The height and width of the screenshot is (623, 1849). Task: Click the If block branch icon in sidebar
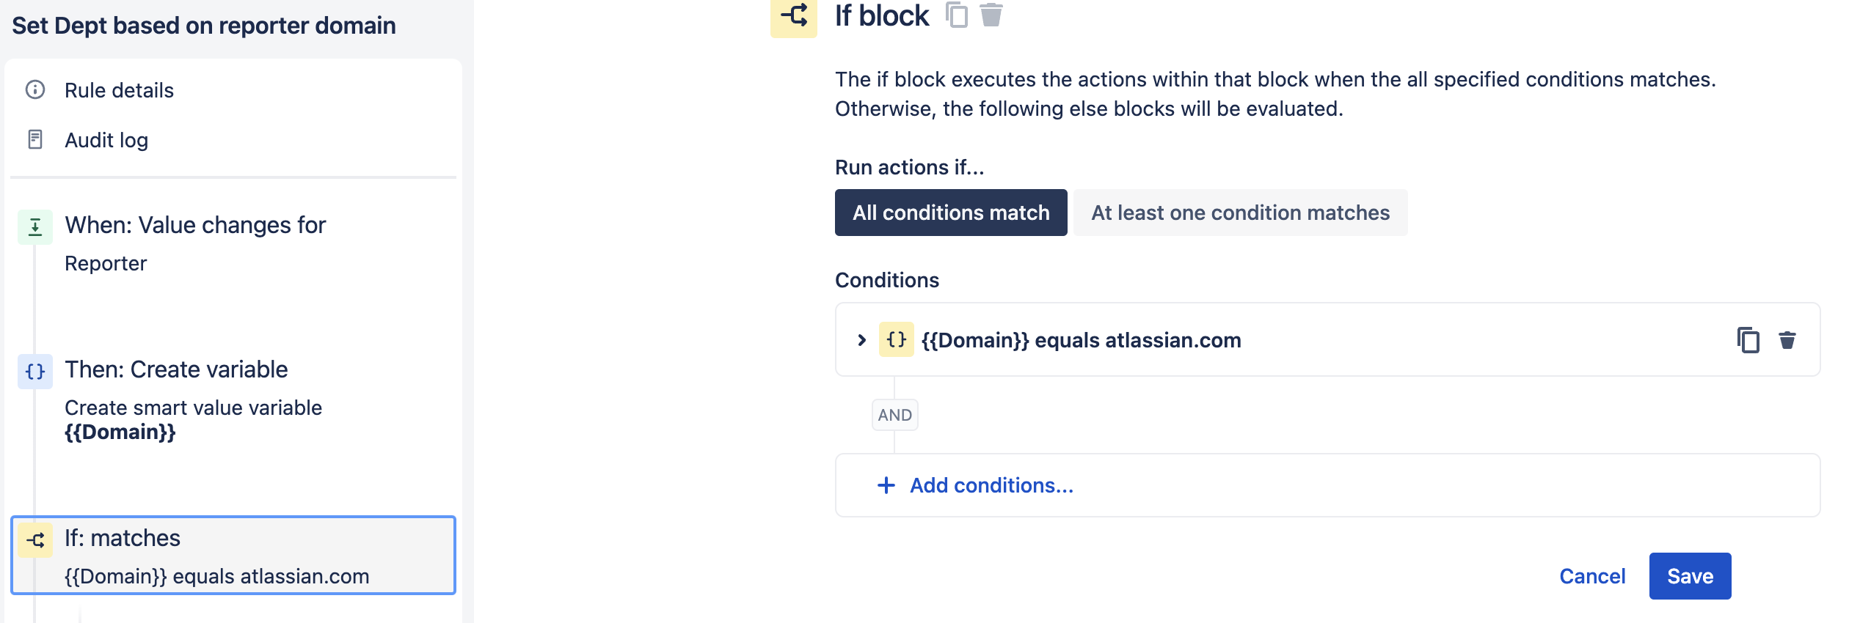pos(35,540)
